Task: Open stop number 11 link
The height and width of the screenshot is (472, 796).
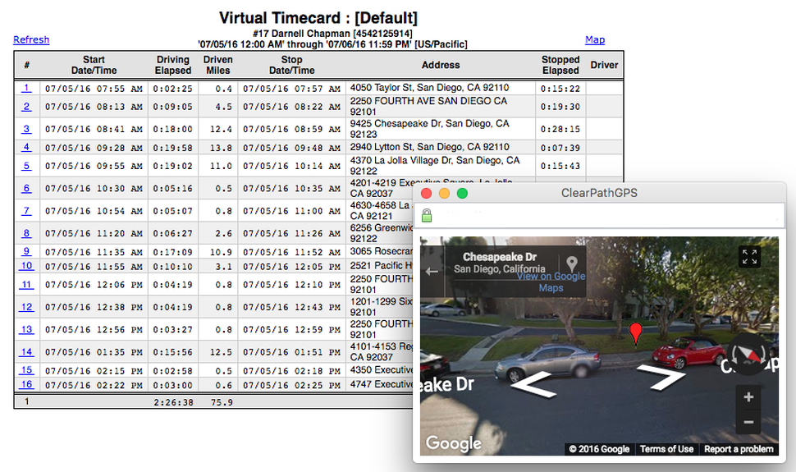Action: click(26, 285)
